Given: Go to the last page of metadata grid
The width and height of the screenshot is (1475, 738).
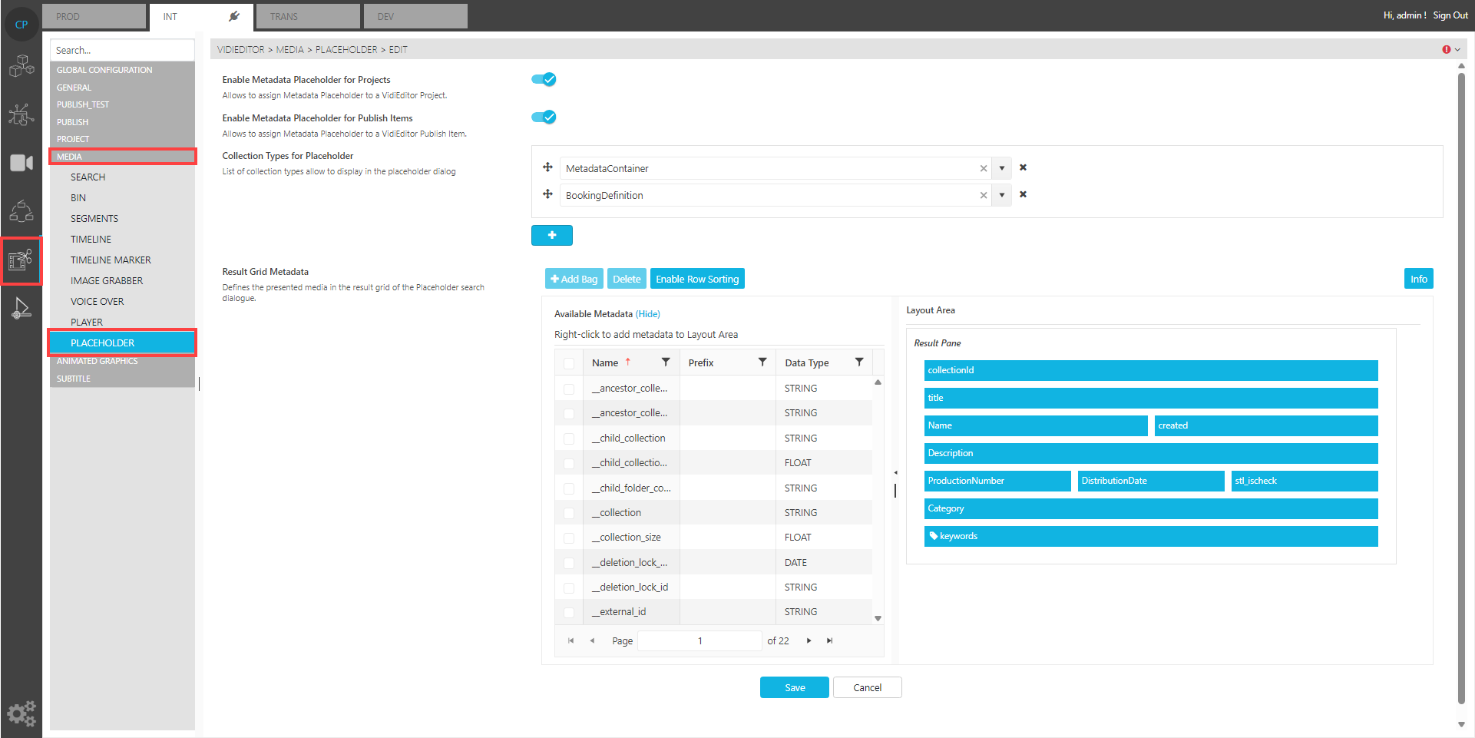Looking at the screenshot, I should pos(829,640).
